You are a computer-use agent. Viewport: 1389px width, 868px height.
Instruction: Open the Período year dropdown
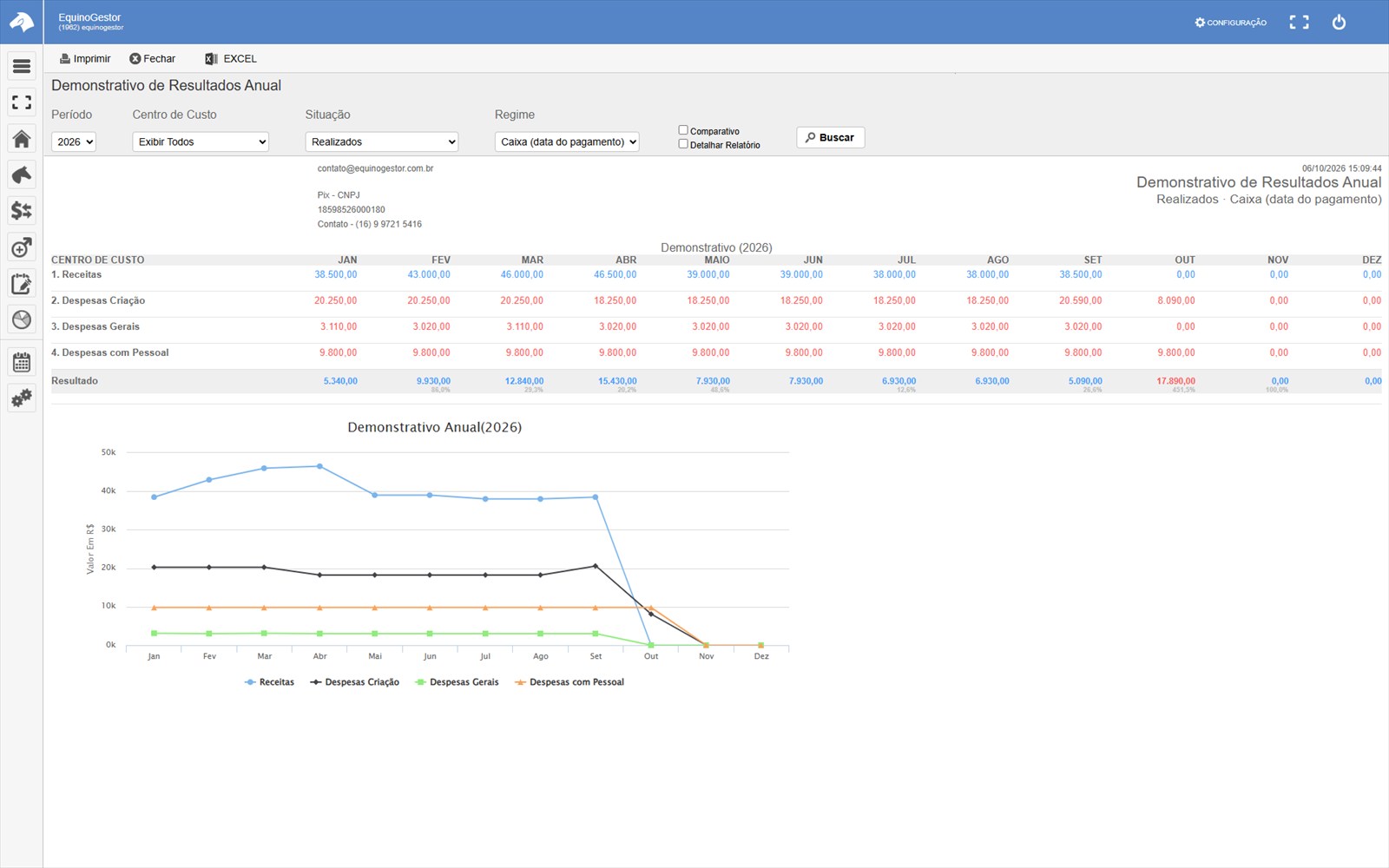pyautogui.click(x=74, y=141)
